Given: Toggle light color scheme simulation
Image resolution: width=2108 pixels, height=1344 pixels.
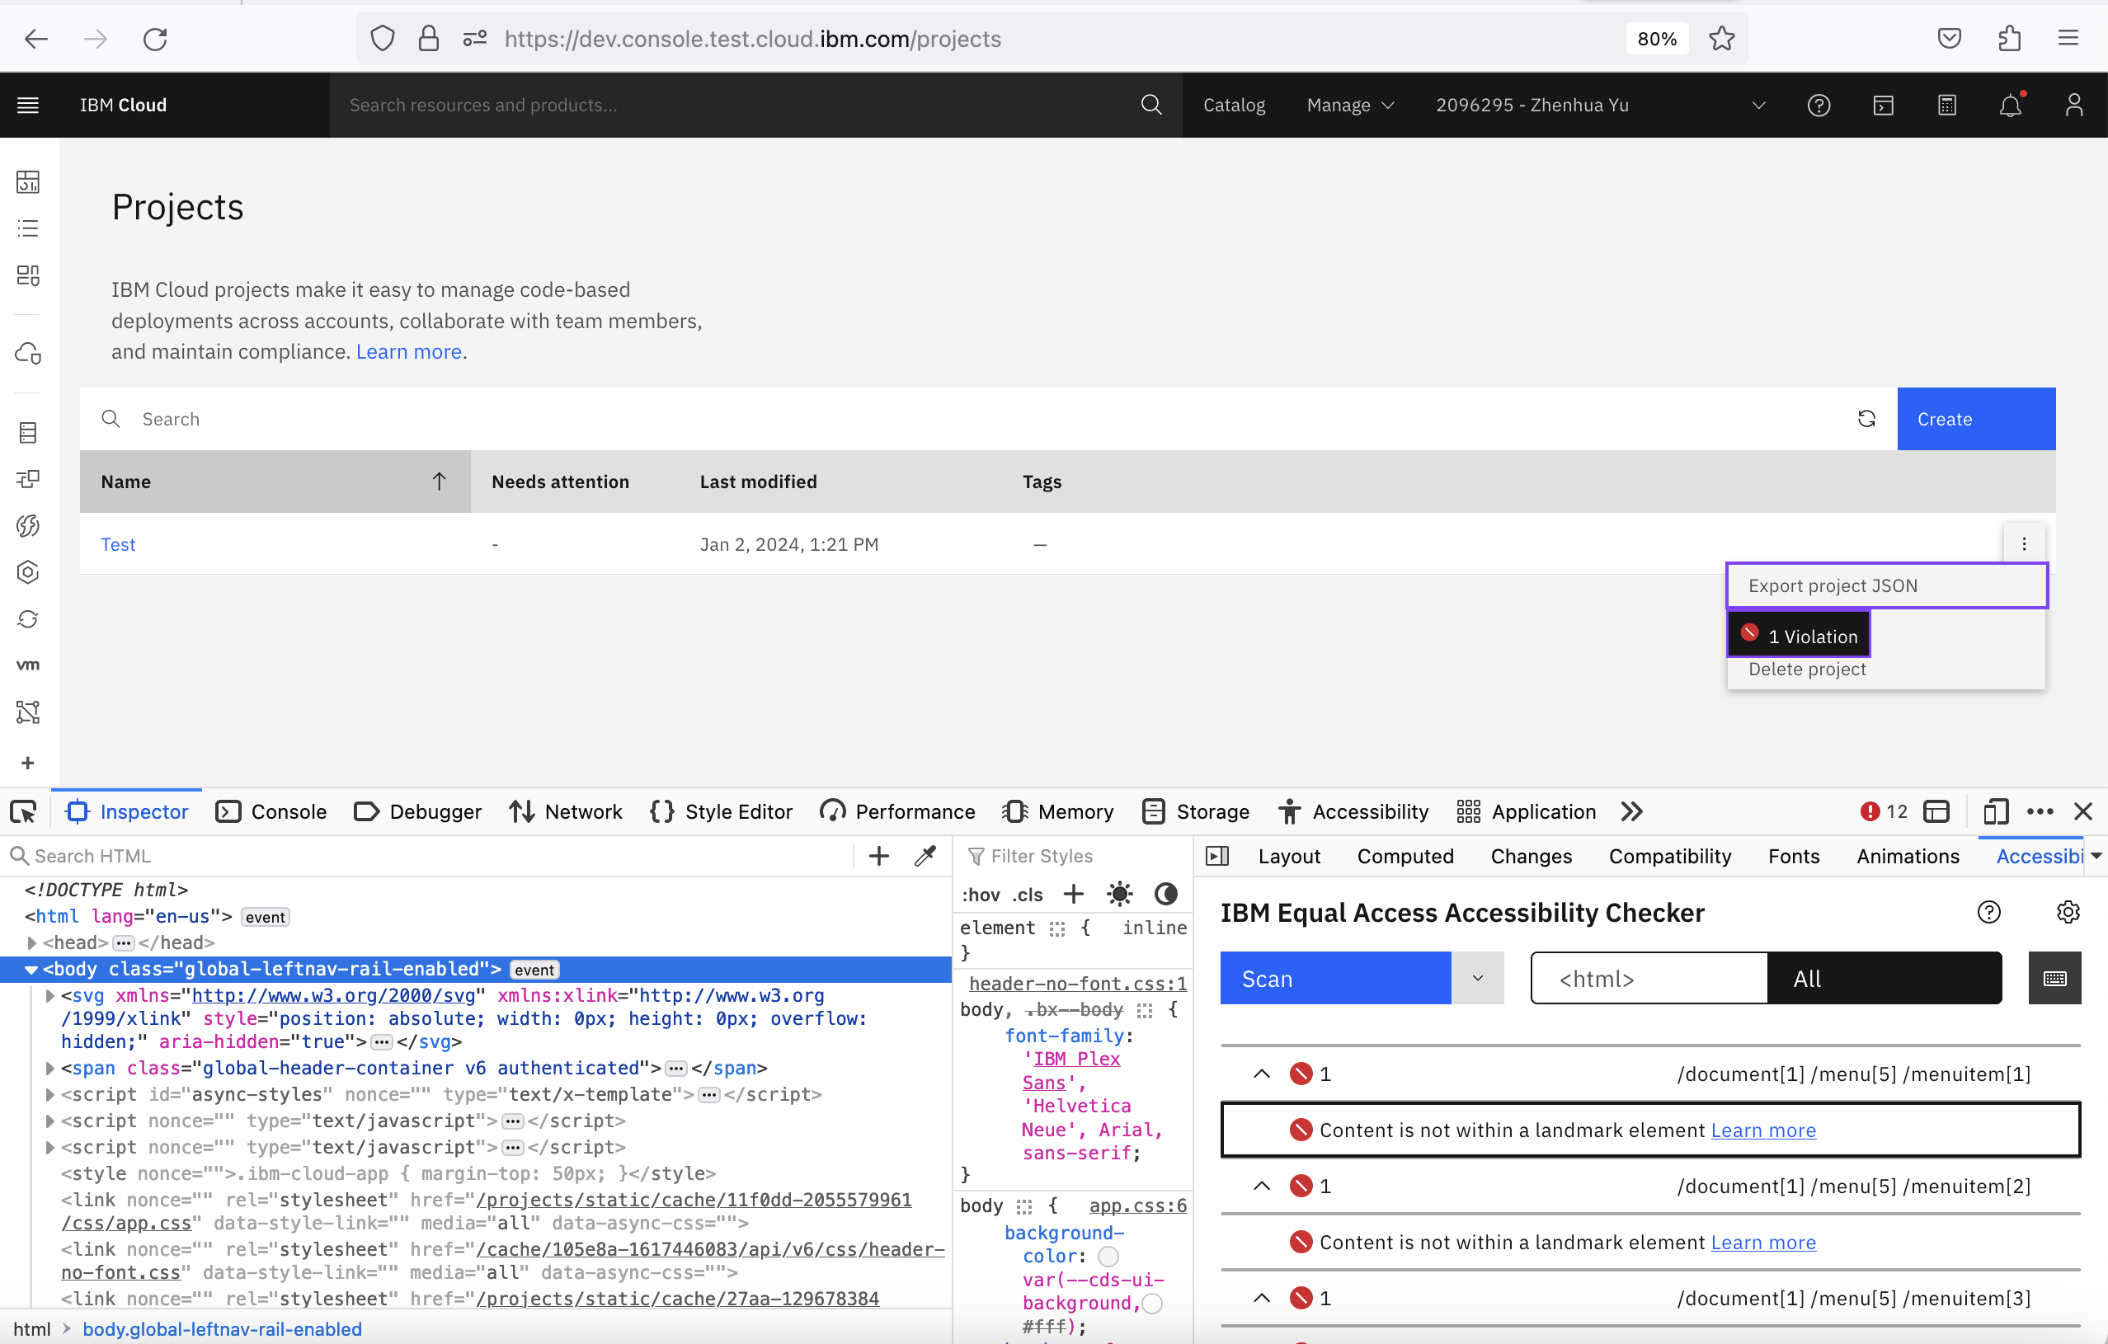Looking at the screenshot, I should [1120, 895].
